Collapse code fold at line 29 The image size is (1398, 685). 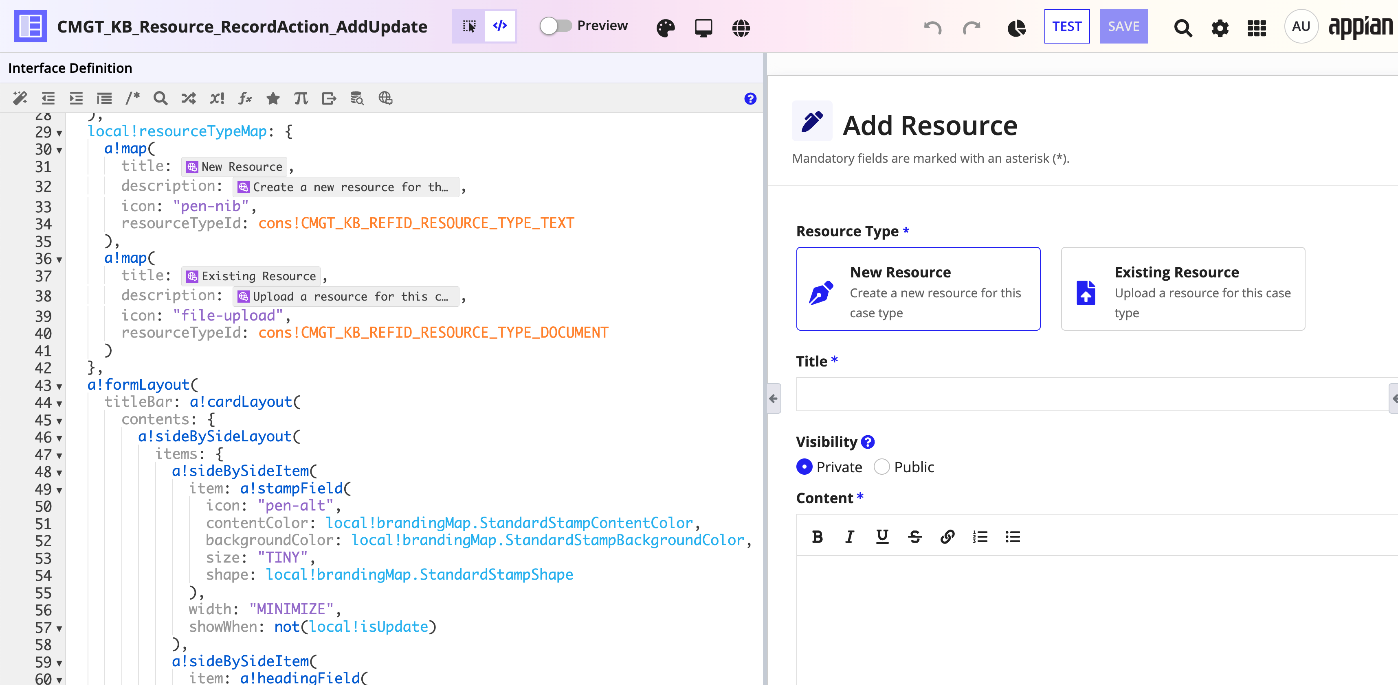click(59, 133)
